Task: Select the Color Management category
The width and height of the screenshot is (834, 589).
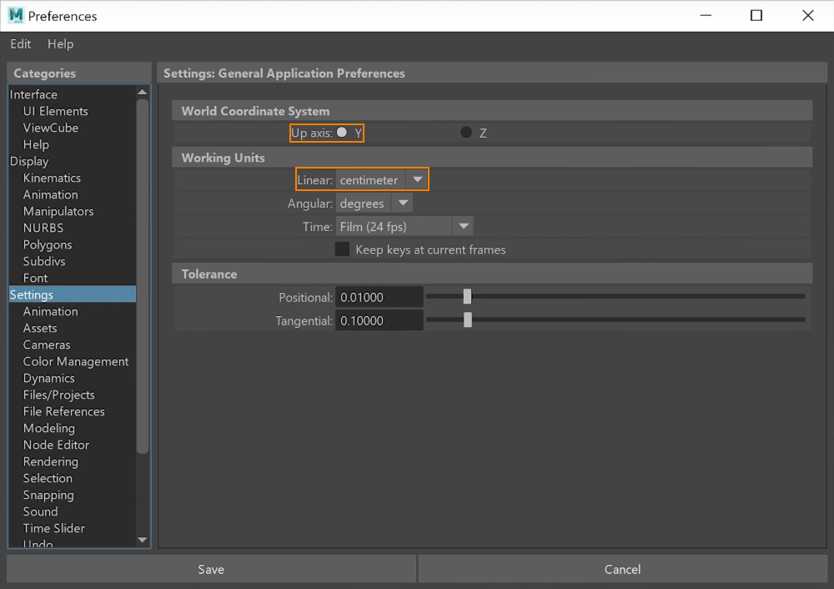Action: pyautogui.click(x=73, y=361)
